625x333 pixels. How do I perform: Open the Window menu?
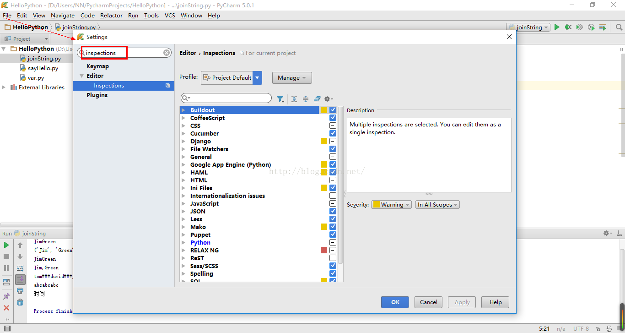[x=191, y=15]
